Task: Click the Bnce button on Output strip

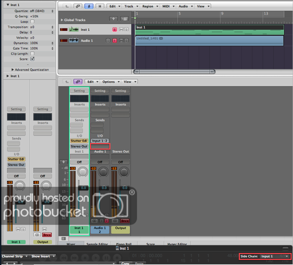Action: (x=125, y=221)
